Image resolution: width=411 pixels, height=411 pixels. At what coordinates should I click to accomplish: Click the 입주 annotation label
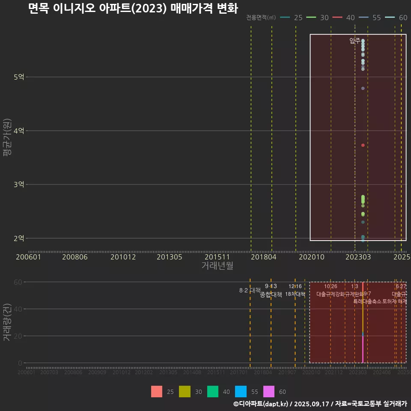tap(354, 41)
